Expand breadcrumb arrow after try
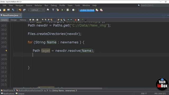The height and width of the screenshot is (95, 169). click(47, 91)
